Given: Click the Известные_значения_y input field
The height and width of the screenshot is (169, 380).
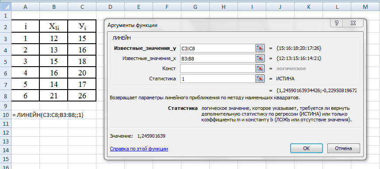Looking at the screenshot, I should tap(217, 49).
